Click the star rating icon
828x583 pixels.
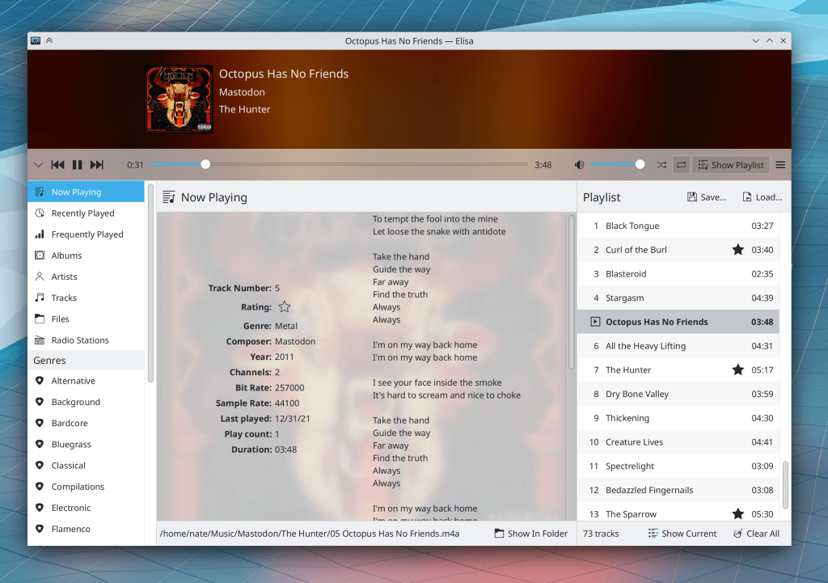284,307
